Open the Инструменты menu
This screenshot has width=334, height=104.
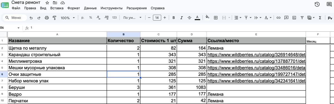click(112, 8)
